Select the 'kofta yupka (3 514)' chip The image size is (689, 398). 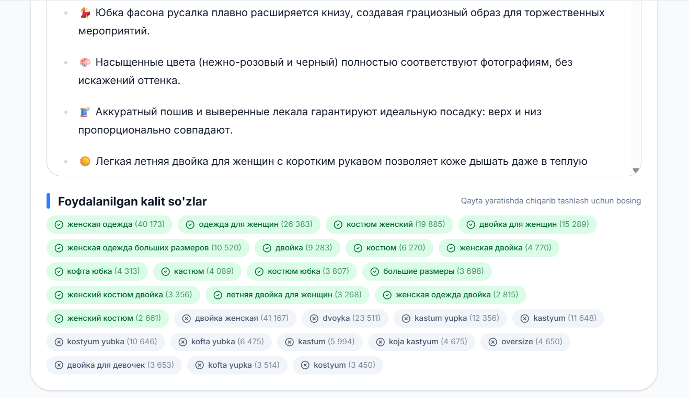click(x=237, y=365)
